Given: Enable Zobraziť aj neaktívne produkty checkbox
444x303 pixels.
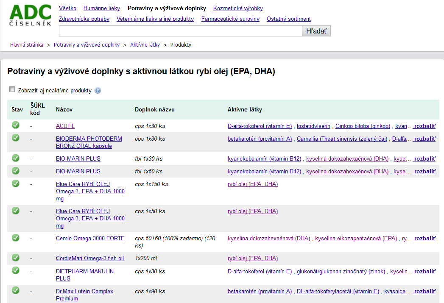Looking at the screenshot, I should point(12,89).
